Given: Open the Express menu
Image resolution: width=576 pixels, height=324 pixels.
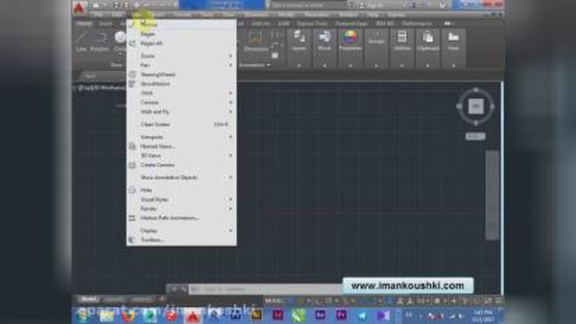Looking at the screenshot, I should pos(396,14).
